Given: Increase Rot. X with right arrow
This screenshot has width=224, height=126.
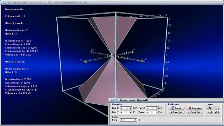Looking at the screenshot, I should 130,108.
